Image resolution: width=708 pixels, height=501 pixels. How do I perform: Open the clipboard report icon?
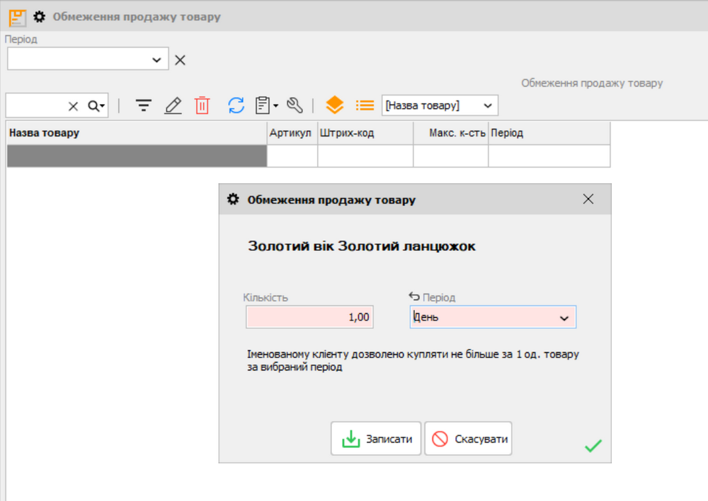tap(263, 105)
